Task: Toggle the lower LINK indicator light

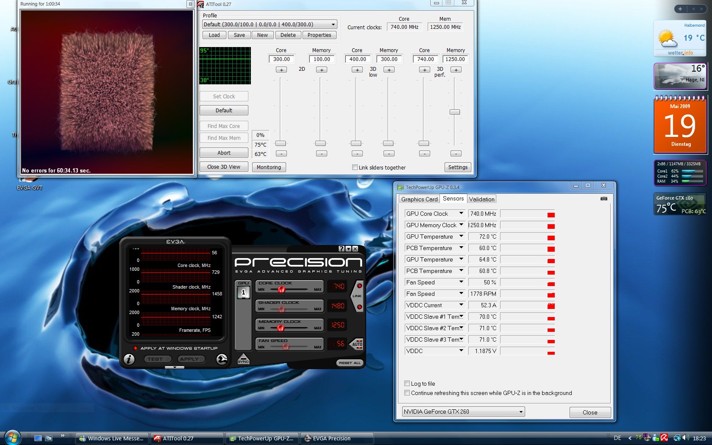Action: pos(359,307)
